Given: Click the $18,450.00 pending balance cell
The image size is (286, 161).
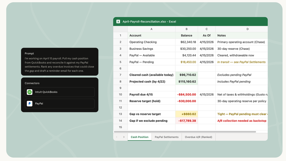Looking at the screenshot, I should [186, 62].
